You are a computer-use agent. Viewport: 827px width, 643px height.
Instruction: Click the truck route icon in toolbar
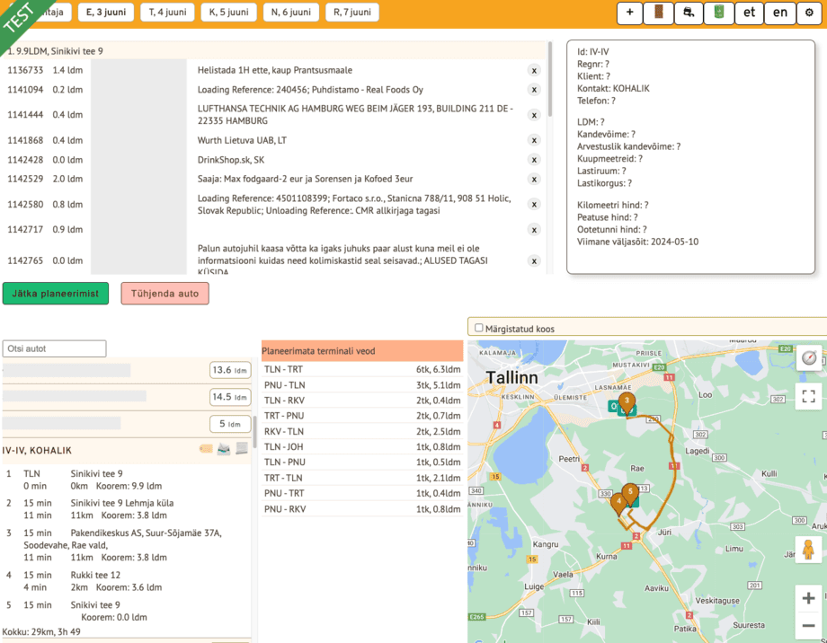pyautogui.click(x=689, y=13)
